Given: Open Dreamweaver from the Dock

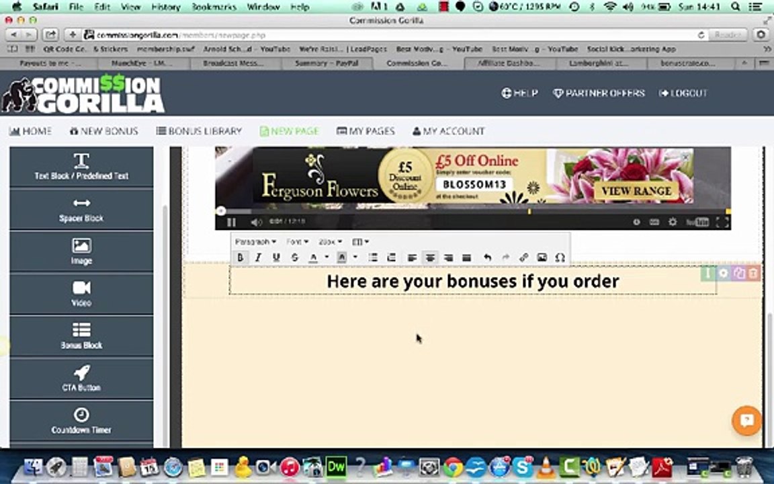Looking at the screenshot, I should (336, 467).
